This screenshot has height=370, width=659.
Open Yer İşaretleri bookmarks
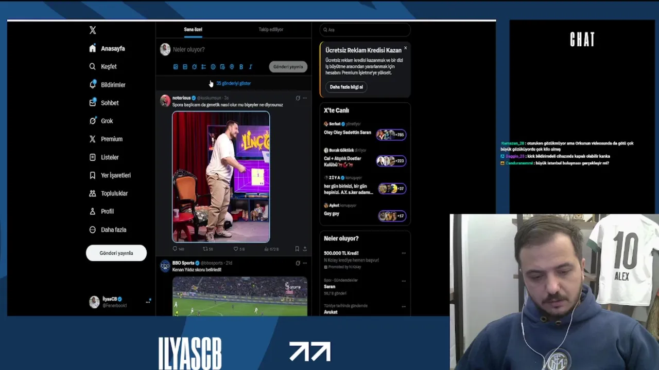(110, 175)
